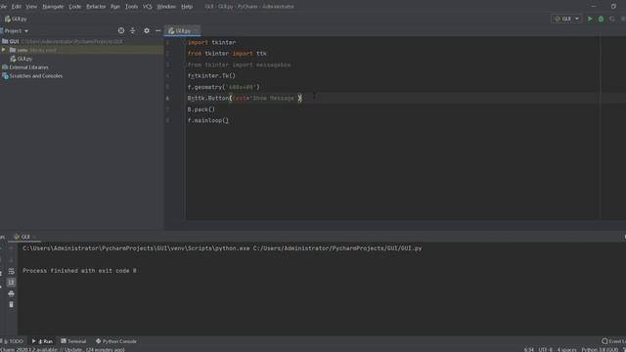Click the locate-file target icon in Project panel
The height and width of the screenshot is (352, 626).
121,30
